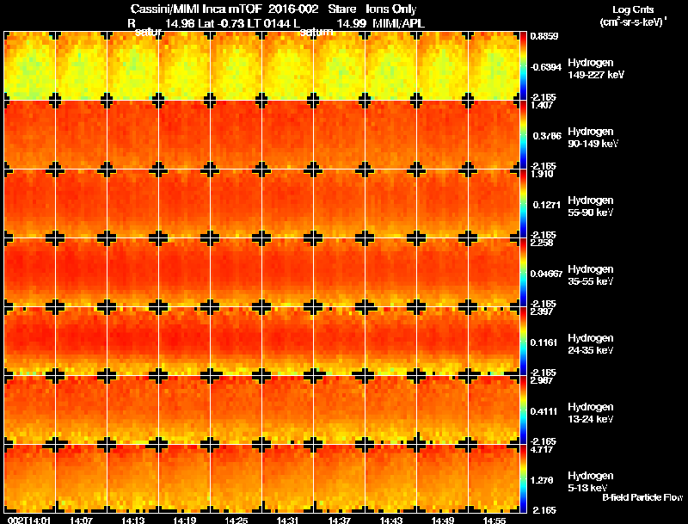Click the Ions Only header text

(x=391, y=9)
